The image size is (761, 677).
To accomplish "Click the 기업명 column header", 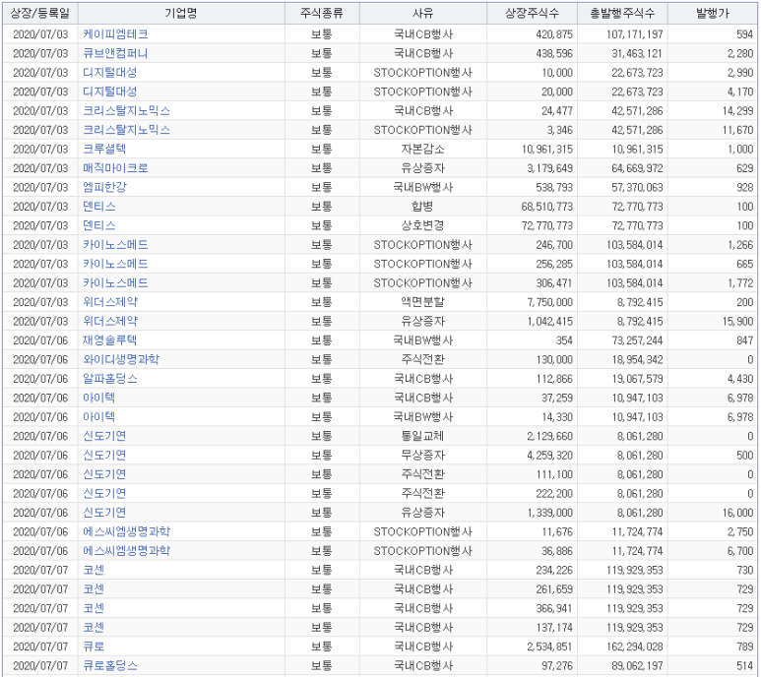I will (181, 13).
